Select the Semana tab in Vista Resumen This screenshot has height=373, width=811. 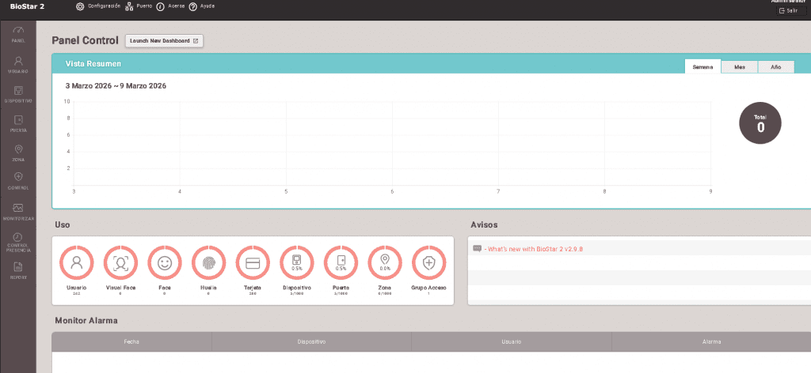click(702, 67)
